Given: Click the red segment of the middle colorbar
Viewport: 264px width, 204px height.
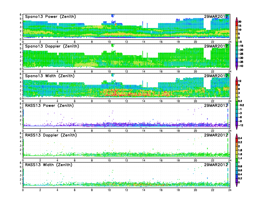Looking at the screenshot, I should (237, 83).
